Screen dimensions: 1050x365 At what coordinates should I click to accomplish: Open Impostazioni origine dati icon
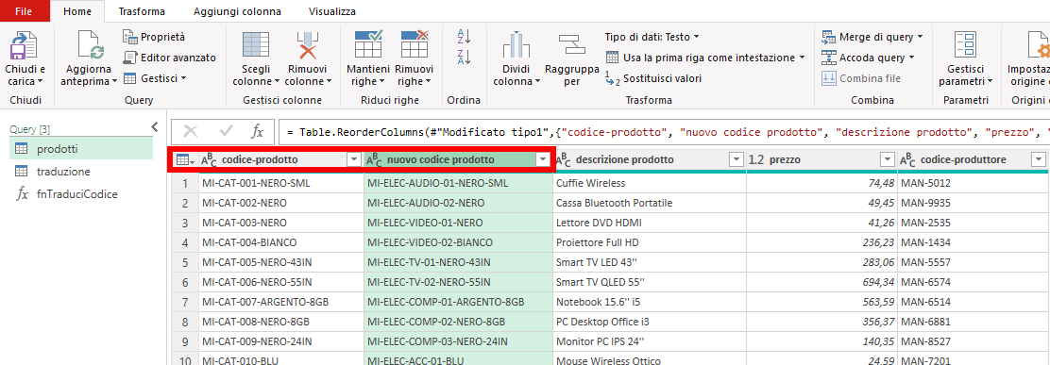[1040, 45]
